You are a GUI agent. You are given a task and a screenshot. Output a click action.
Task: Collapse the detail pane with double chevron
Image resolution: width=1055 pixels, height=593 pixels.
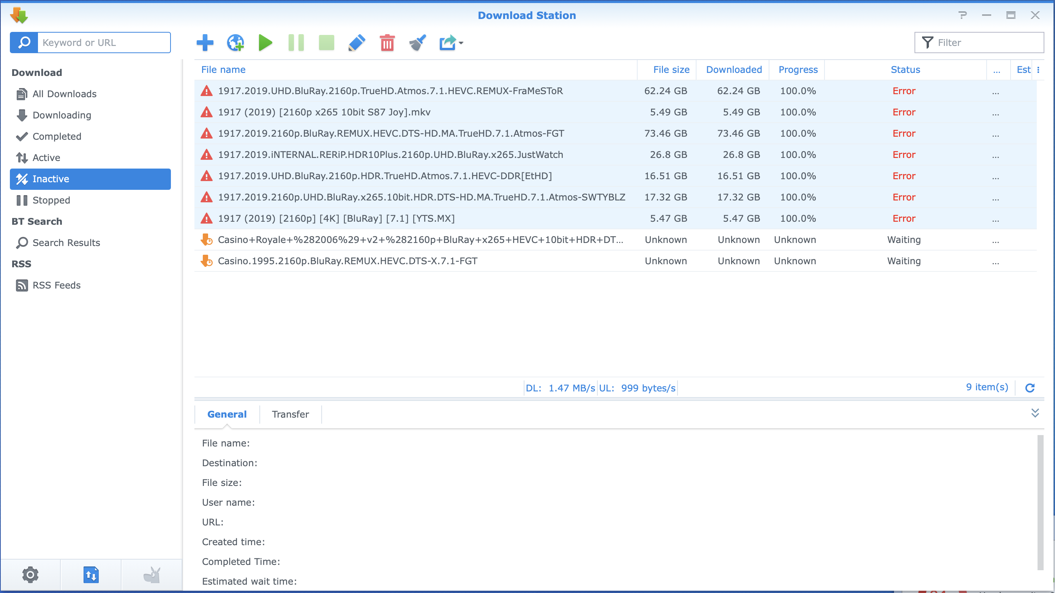(x=1036, y=413)
